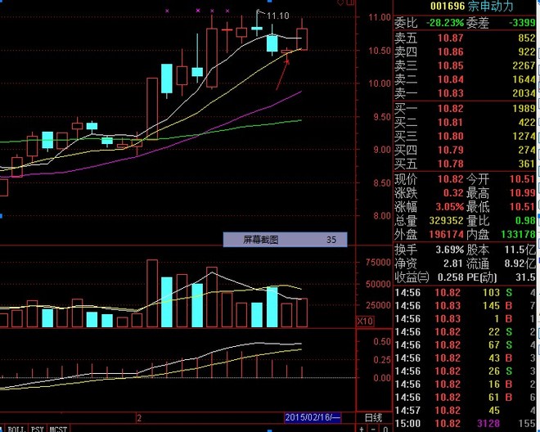Viewport: 540px width, 432px height.
Task: Select the 14:56 trade with volume 43
Action: pos(465,358)
